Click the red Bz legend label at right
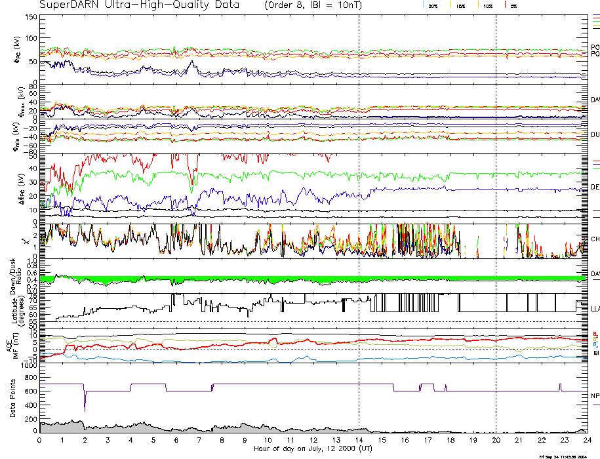Viewport: 600px width, 459px height. pyautogui.click(x=595, y=334)
